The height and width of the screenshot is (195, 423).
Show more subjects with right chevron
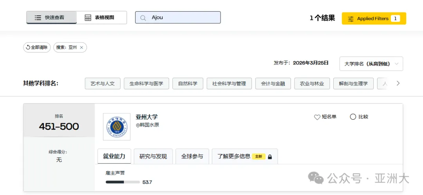point(398,83)
